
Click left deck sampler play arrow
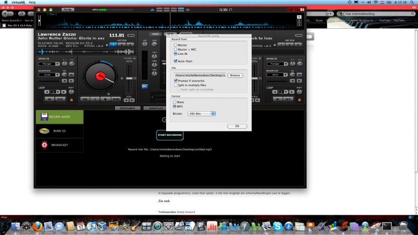pyautogui.click(x=71, y=81)
